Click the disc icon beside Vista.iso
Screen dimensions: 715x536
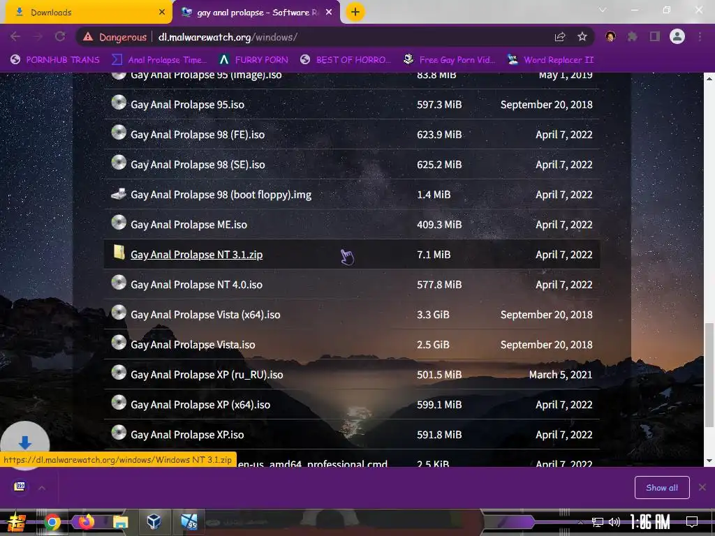tap(119, 342)
